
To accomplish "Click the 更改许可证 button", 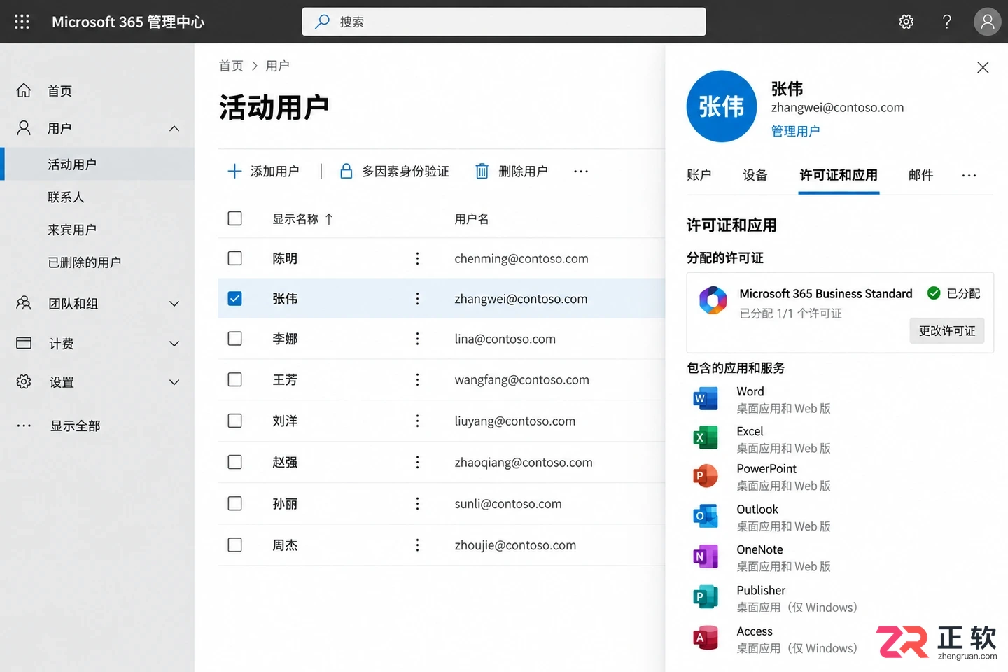I will click(947, 331).
